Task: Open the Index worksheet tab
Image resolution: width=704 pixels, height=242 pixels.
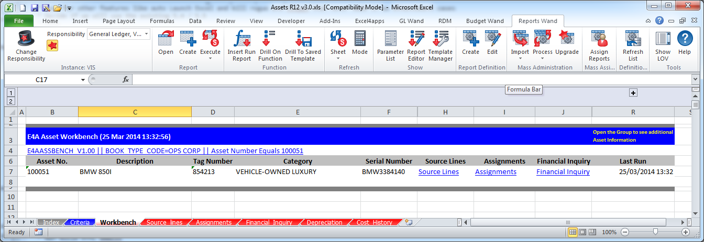Action: tap(51, 222)
